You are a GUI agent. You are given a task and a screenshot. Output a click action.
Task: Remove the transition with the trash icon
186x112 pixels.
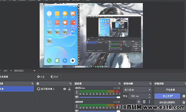tap(144, 102)
